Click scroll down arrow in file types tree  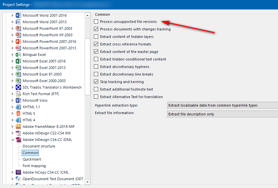tap(87, 182)
